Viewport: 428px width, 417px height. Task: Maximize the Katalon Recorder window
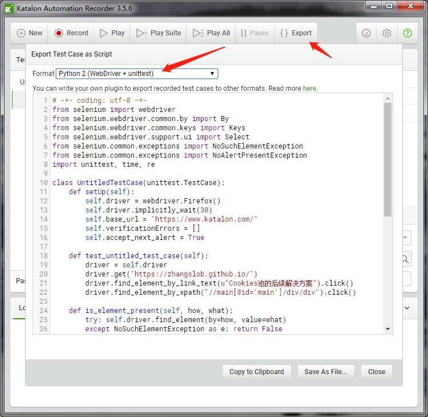389,6
